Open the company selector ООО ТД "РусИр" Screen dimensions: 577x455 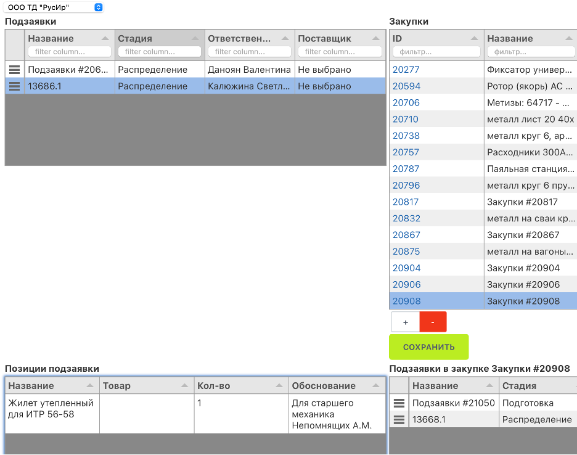(52, 6)
